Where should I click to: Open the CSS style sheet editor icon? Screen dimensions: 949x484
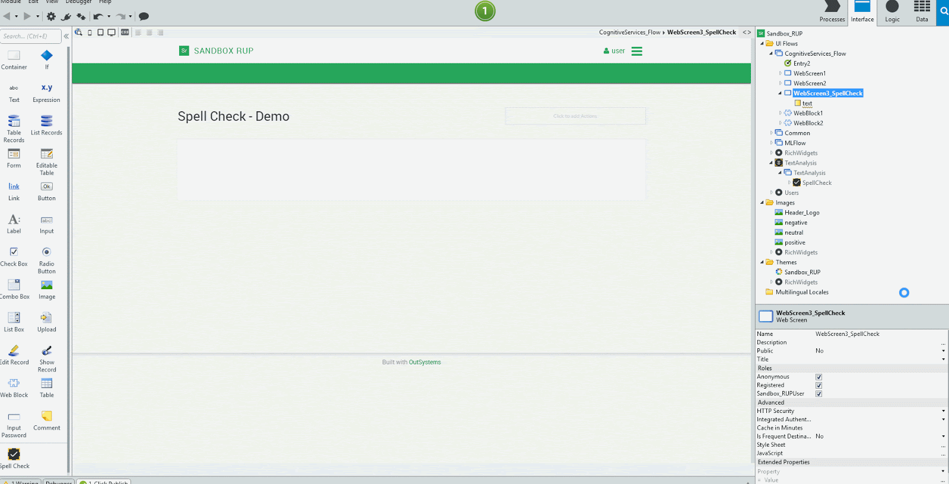click(x=125, y=33)
